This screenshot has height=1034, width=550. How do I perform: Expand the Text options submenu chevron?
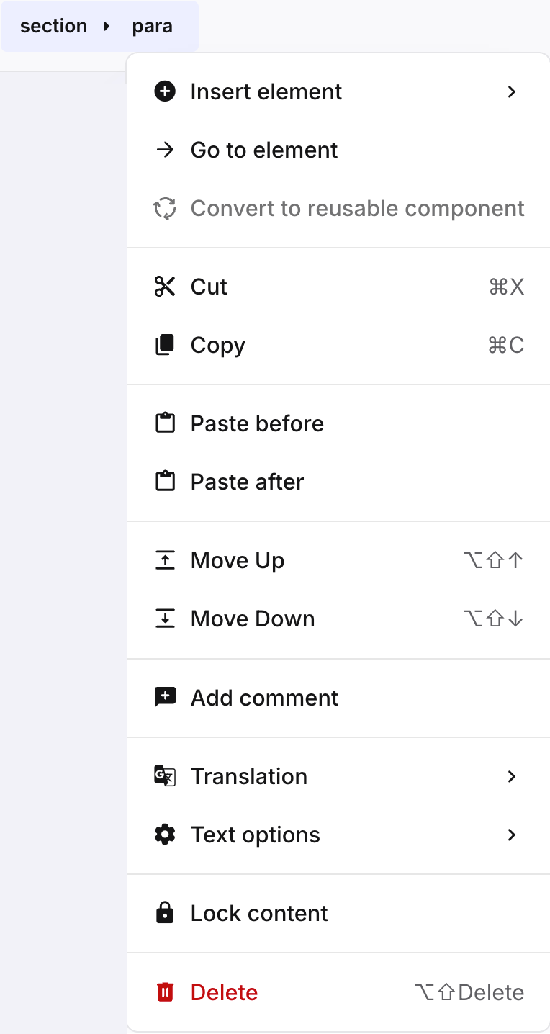(x=512, y=835)
